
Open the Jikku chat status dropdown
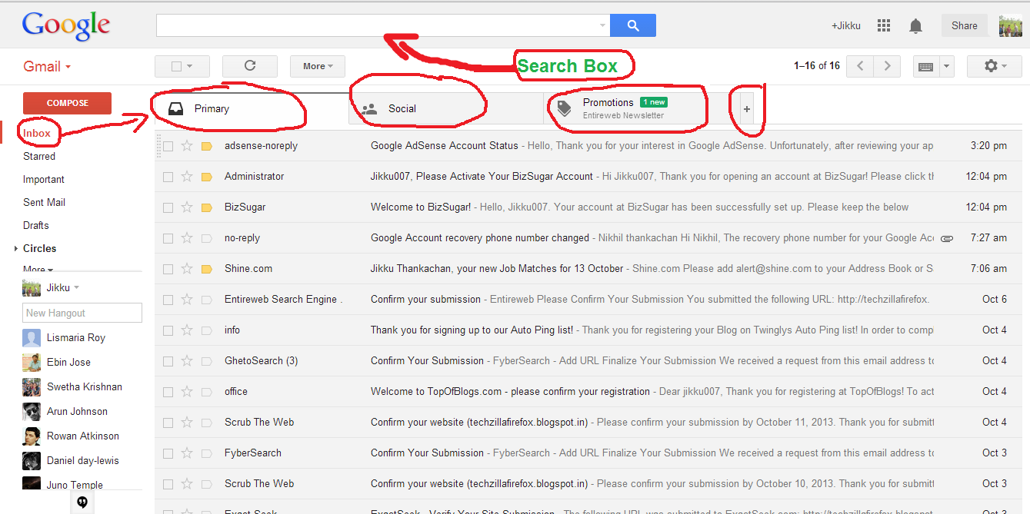76,288
